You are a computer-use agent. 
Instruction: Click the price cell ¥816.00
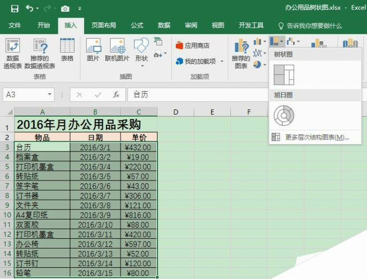(139, 215)
